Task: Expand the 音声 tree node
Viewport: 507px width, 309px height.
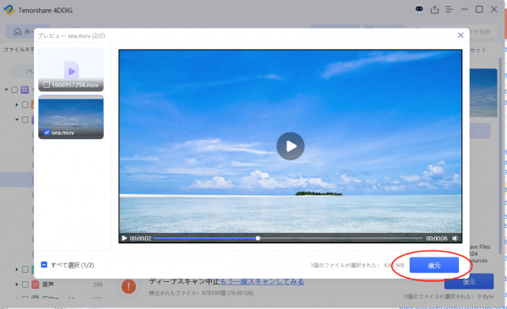Action: [17, 285]
